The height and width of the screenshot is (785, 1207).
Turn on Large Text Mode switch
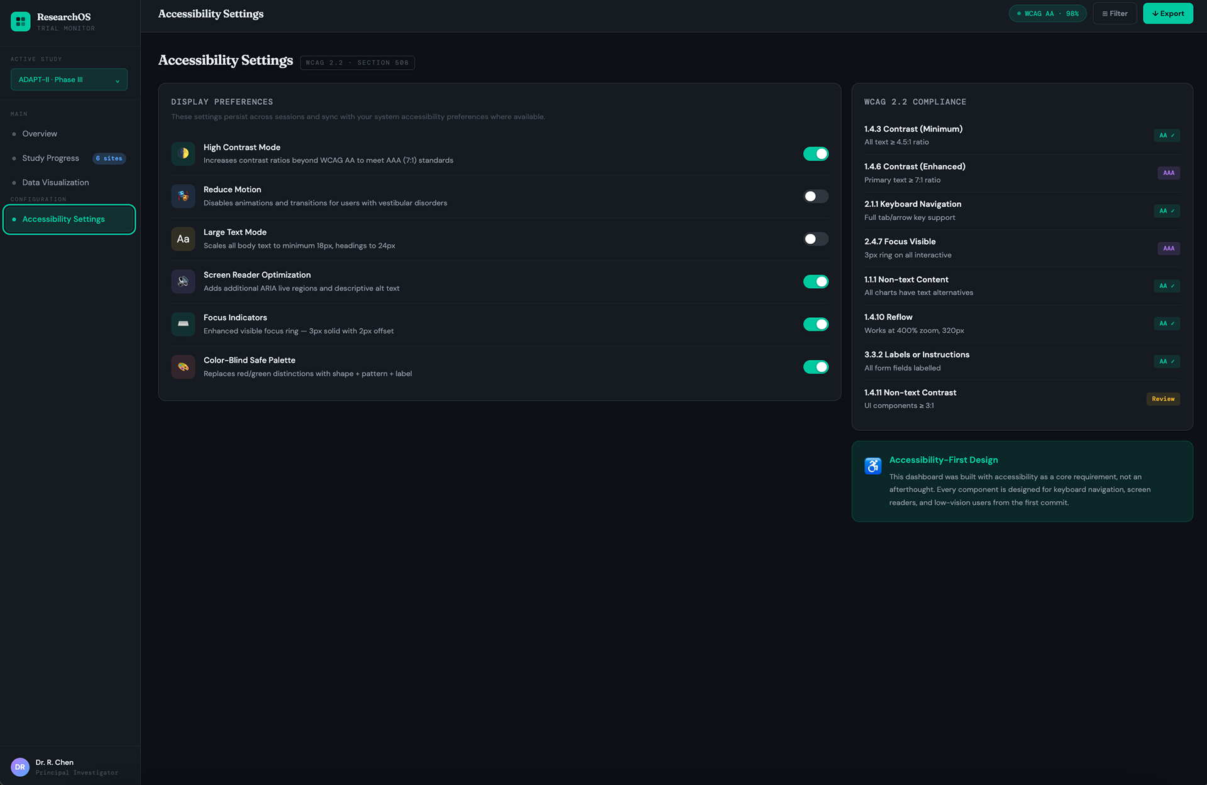click(815, 239)
